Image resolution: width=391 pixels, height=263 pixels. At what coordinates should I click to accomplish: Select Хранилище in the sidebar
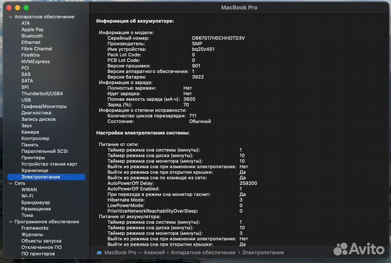[x=35, y=170]
